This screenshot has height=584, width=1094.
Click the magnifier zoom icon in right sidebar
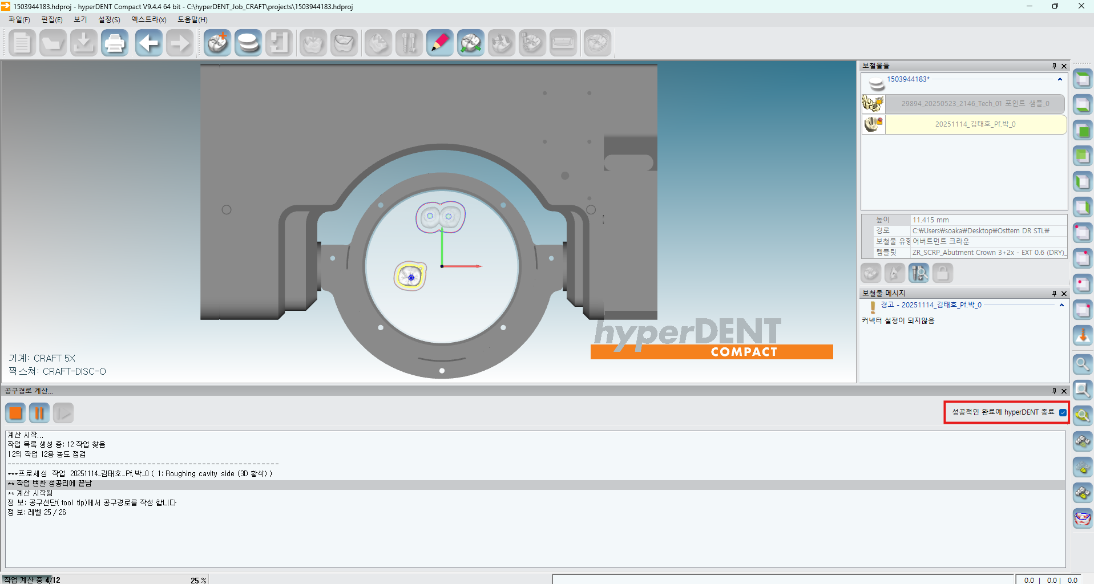(1082, 364)
